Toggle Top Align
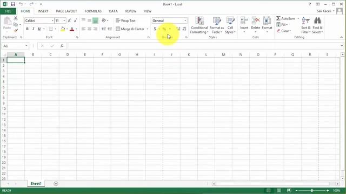The height and width of the screenshot is (194, 346). point(83,20)
